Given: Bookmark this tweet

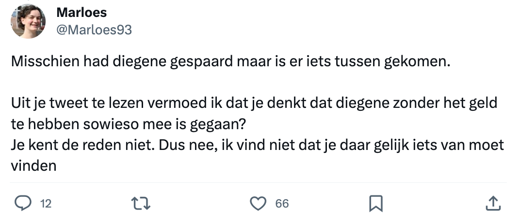Looking at the screenshot, I should tap(375, 204).
